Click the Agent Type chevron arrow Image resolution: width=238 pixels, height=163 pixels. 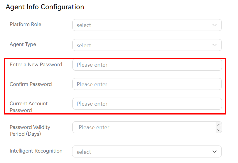(x=215, y=45)
